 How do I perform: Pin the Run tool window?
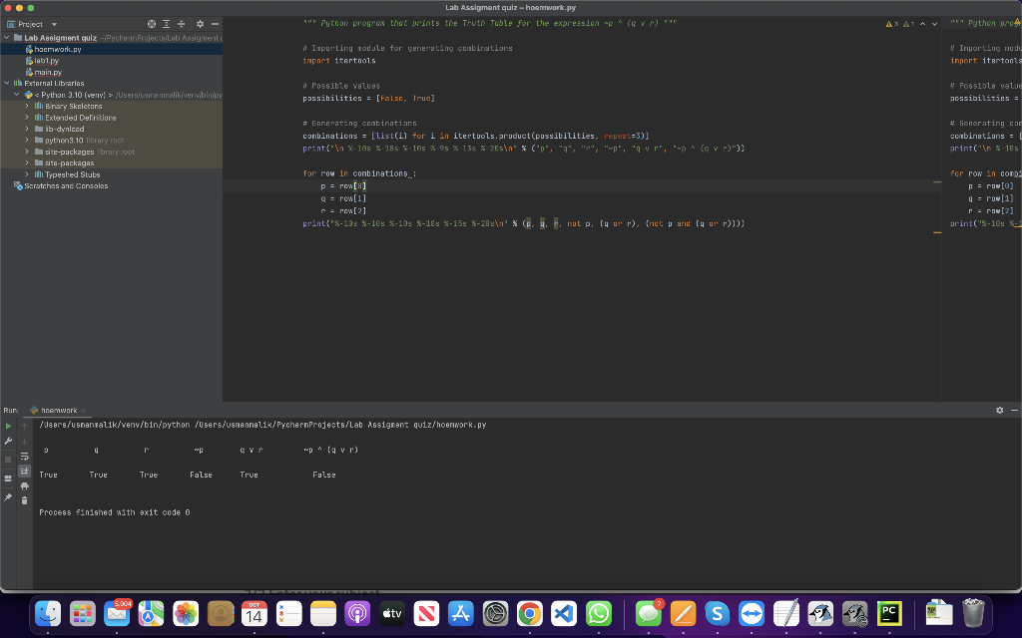click(8, 496)
